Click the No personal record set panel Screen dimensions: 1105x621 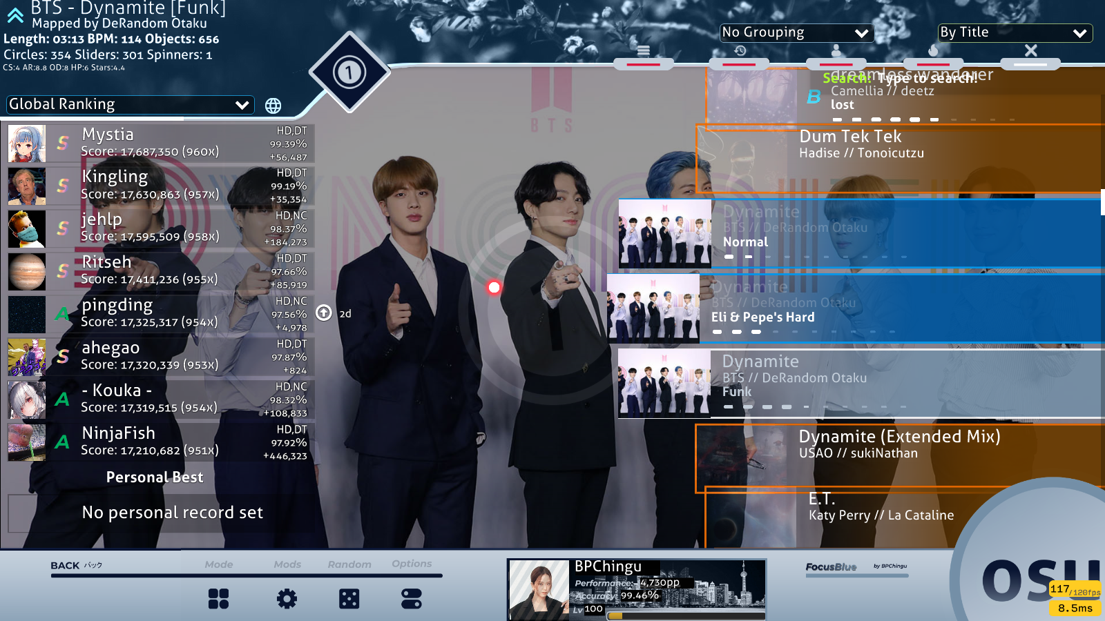point(160,513)
